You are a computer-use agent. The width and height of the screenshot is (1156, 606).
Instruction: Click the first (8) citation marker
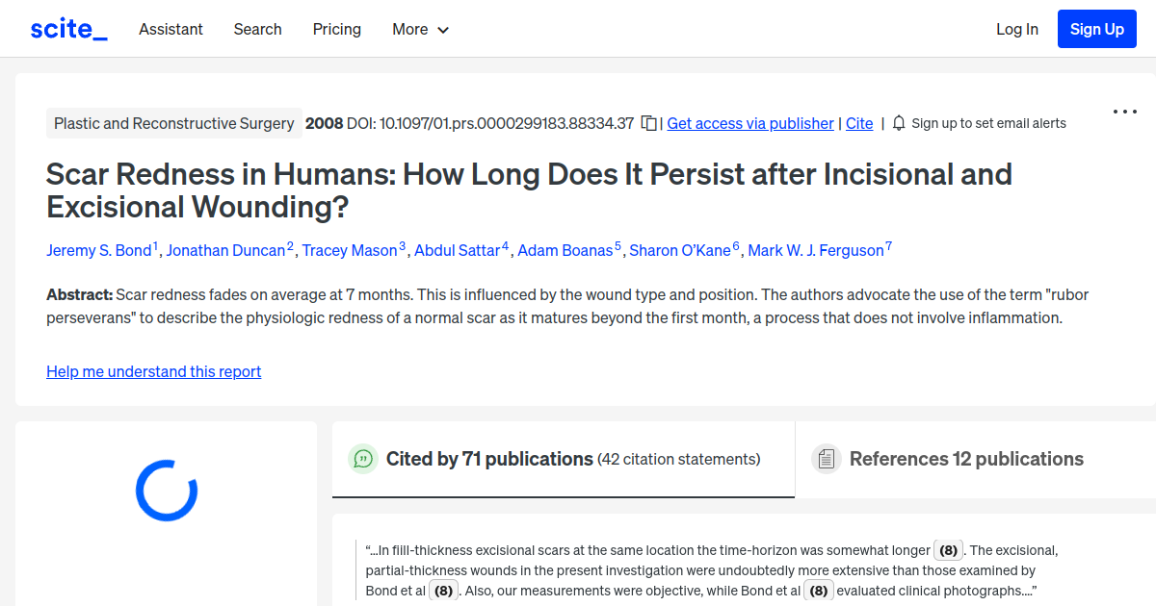[948, 549]
